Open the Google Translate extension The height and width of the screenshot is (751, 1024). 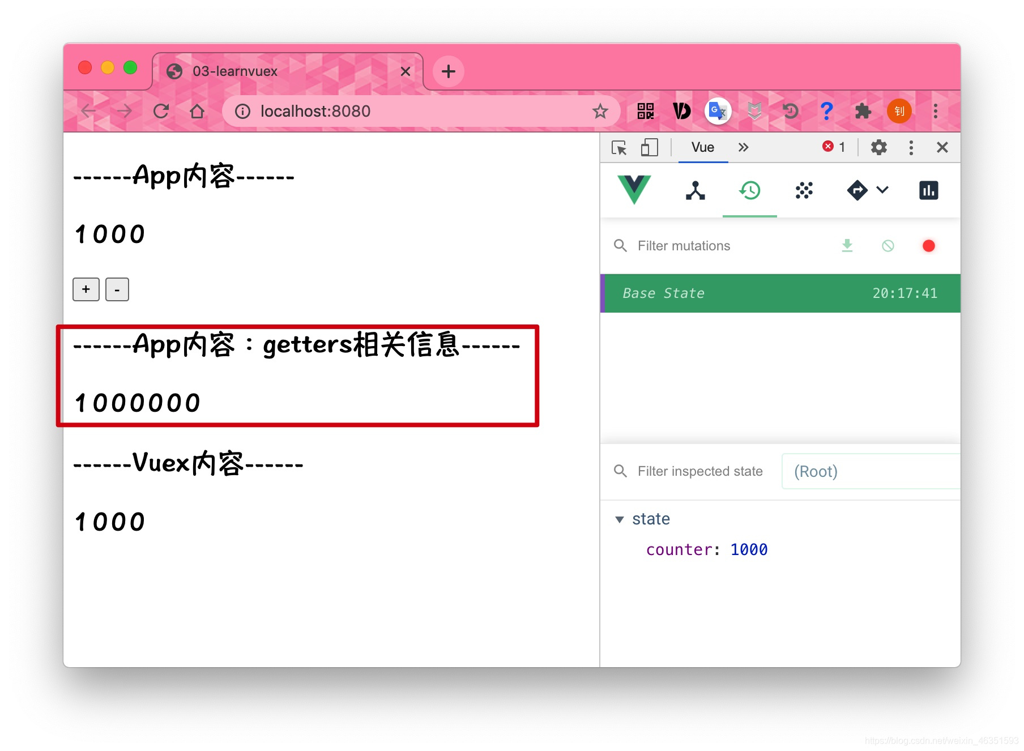(718, 111)
